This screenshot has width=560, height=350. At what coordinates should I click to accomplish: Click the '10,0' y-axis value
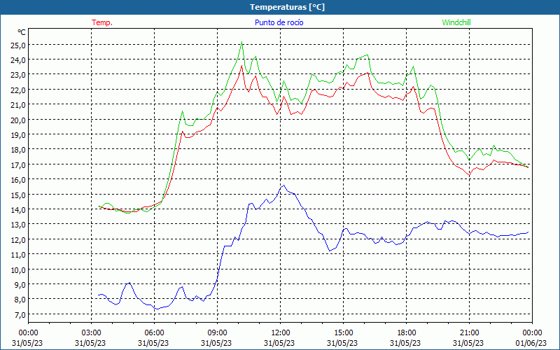pyautogui.click(x=18, y=269)
